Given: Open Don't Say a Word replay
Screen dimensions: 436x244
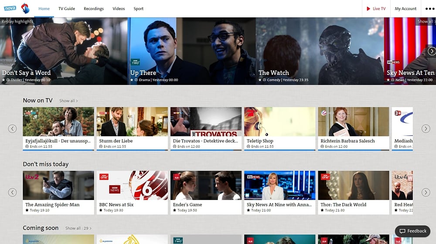Looking at the screenshot, I should point(64,51).
